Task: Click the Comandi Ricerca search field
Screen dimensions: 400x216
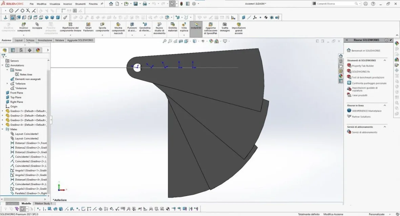Action: pyautogui.click(x=335, y=4)
